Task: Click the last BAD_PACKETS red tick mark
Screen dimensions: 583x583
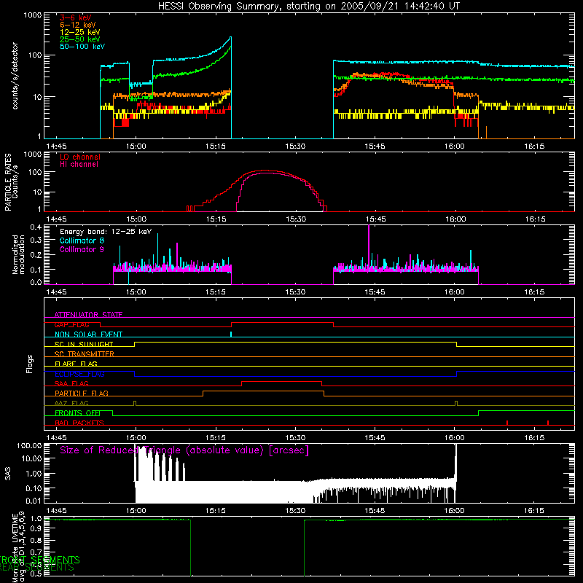Action: tap(548, 423)
